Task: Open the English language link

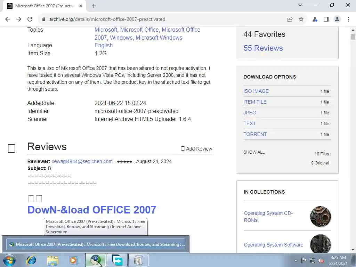Action: (104, 46)
